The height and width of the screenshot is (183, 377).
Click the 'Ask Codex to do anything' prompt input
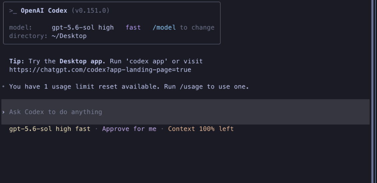pos(186,112)
